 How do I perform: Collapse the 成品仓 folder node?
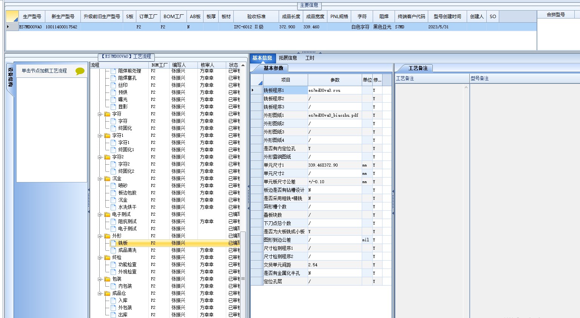pyautogui.click(x=100, y=293)
